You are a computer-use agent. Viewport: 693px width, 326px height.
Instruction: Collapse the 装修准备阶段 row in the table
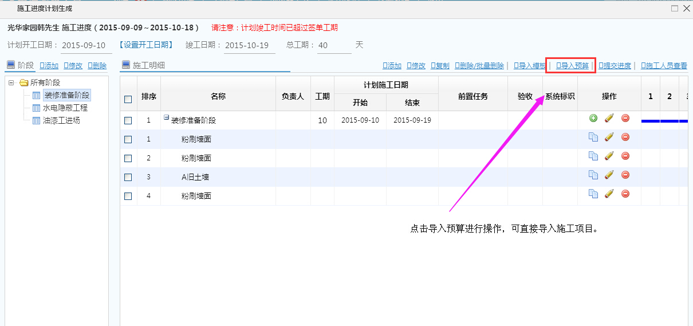(x=166, y=117)
